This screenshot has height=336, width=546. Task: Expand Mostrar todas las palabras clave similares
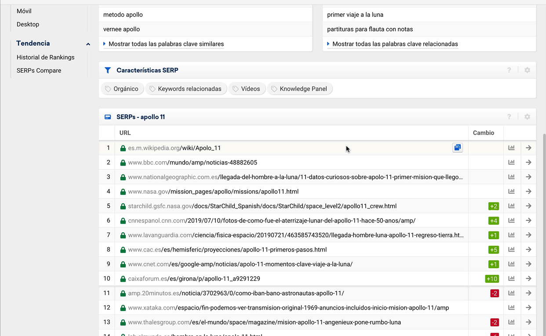(x=166, y=44)
